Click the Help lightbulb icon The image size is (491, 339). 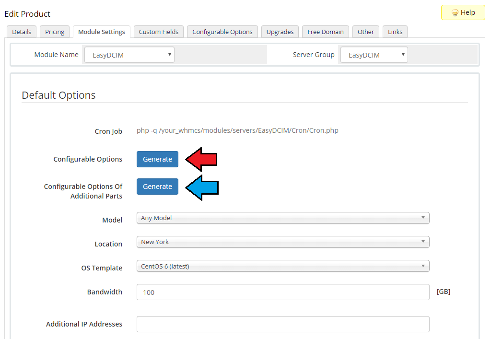tap(455, 13)
